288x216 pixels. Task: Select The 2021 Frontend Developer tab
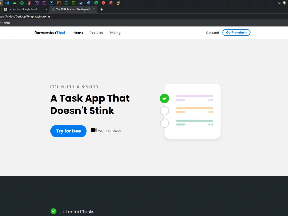point(73,10)
